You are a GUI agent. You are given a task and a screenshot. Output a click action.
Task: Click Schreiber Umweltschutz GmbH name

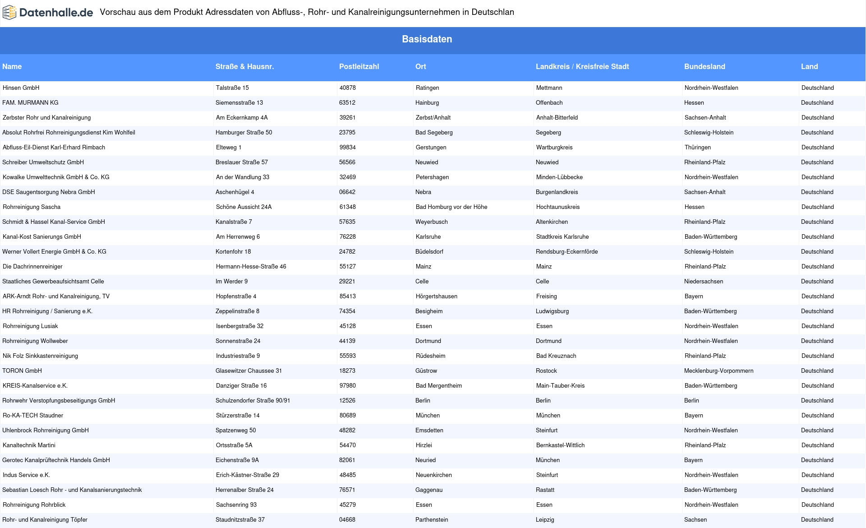point(43,162)
